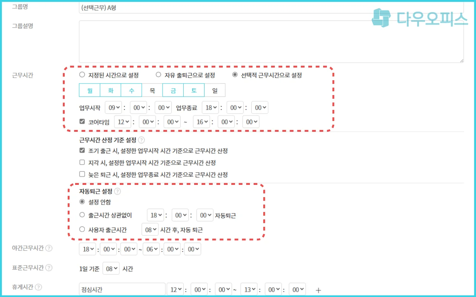Open 휴게시간 start minute dropdown
The width and height of the screenshot is (476, 297).
click(x=200, y=290)
